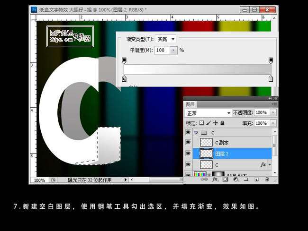The width and height of the screenshot is (308, 231).
Task: Click the link icon on the background copy layer
Action: click(209, 174)
